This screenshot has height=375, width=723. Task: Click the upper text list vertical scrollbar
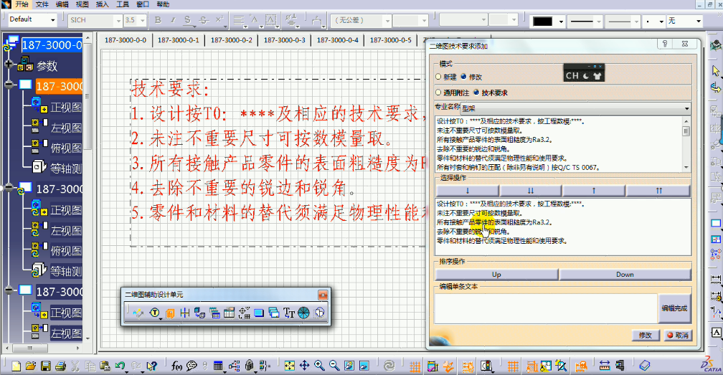686,144
